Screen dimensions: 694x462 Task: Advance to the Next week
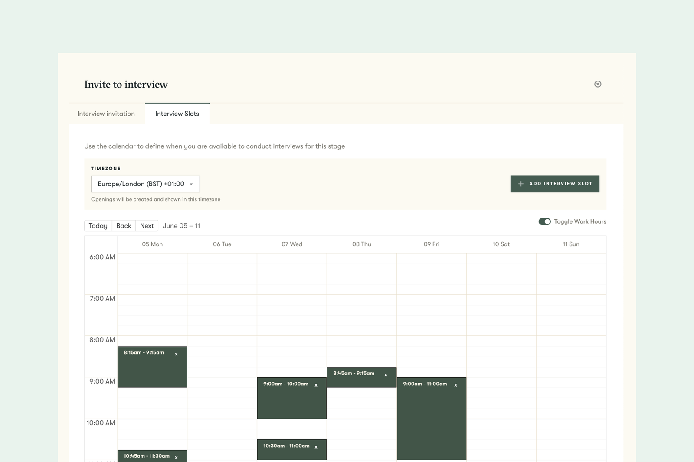[147, 225]
